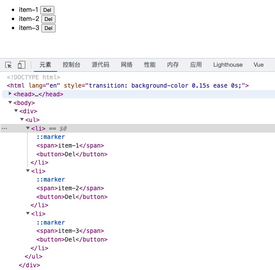Open the Lighthouse tab

coord(228,65)
